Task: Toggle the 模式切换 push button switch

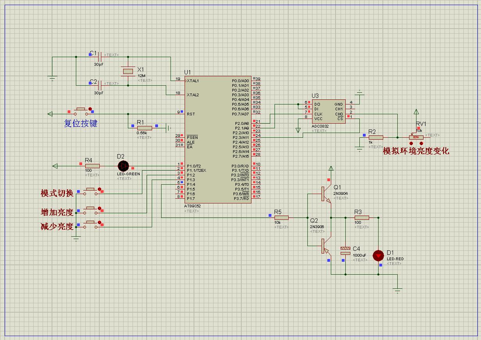Action: coord(92,191)
